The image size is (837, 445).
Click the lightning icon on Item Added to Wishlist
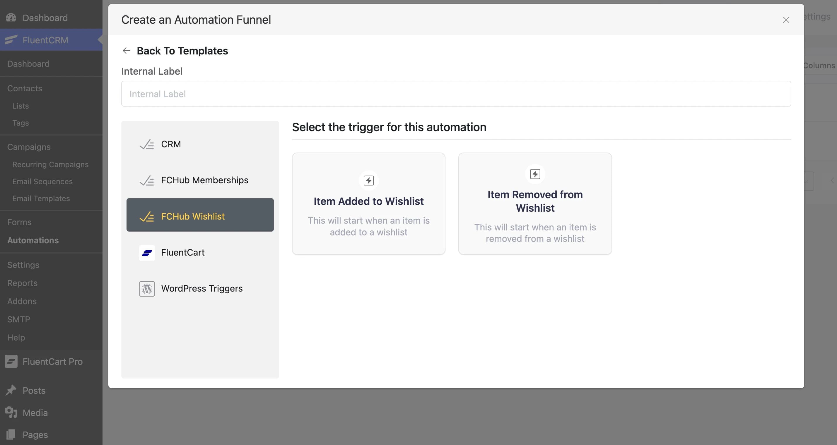click(368, 181)
